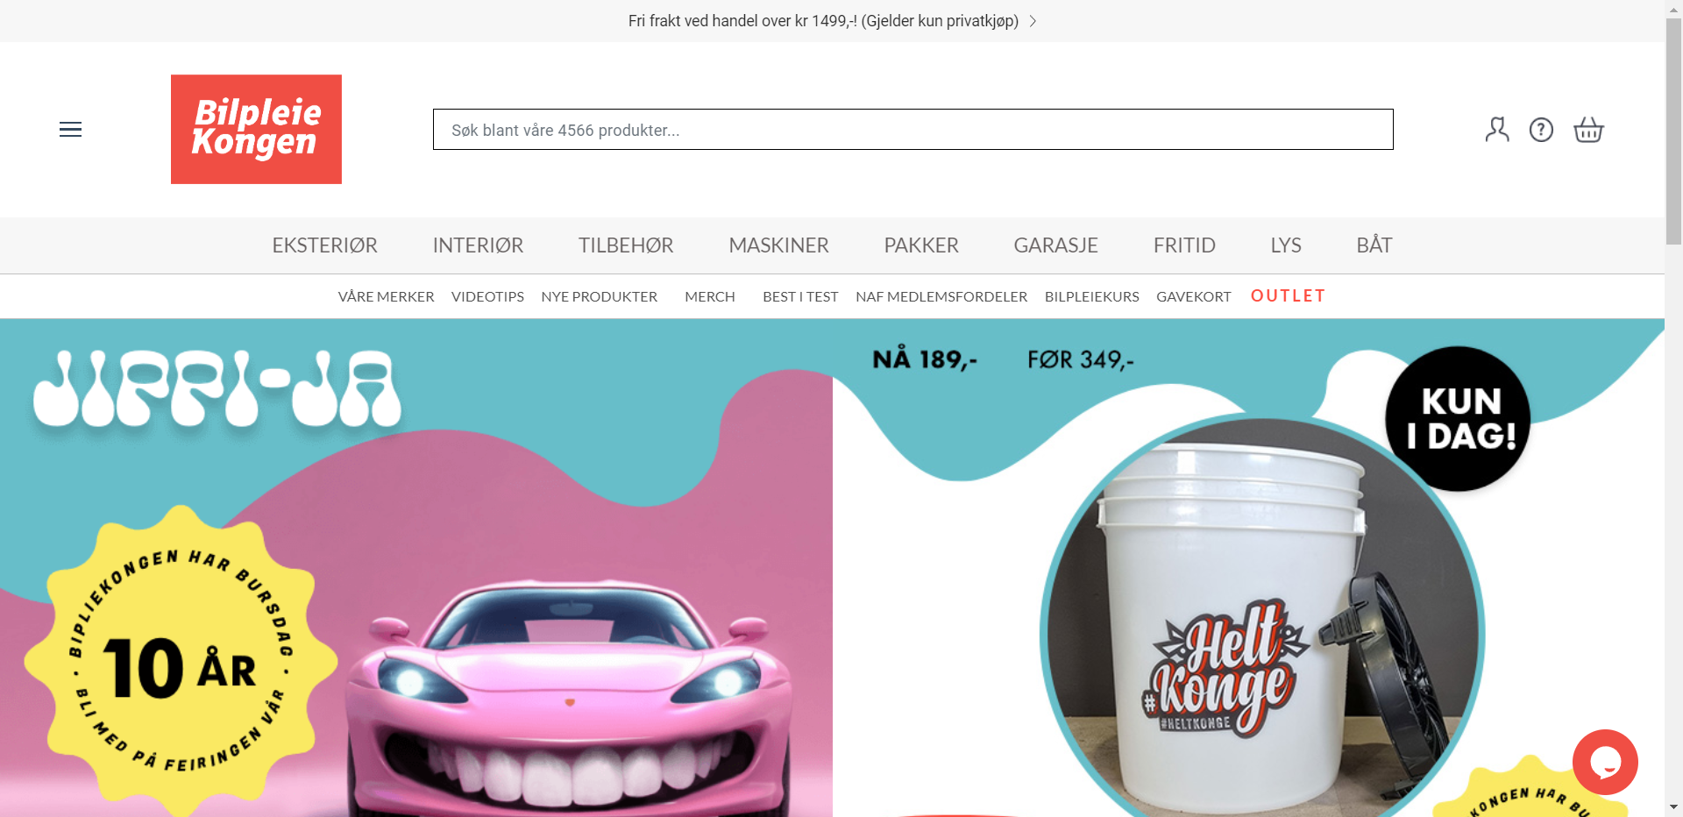
Task: Open the hamburger menu icon
Action: pos(70,130)
